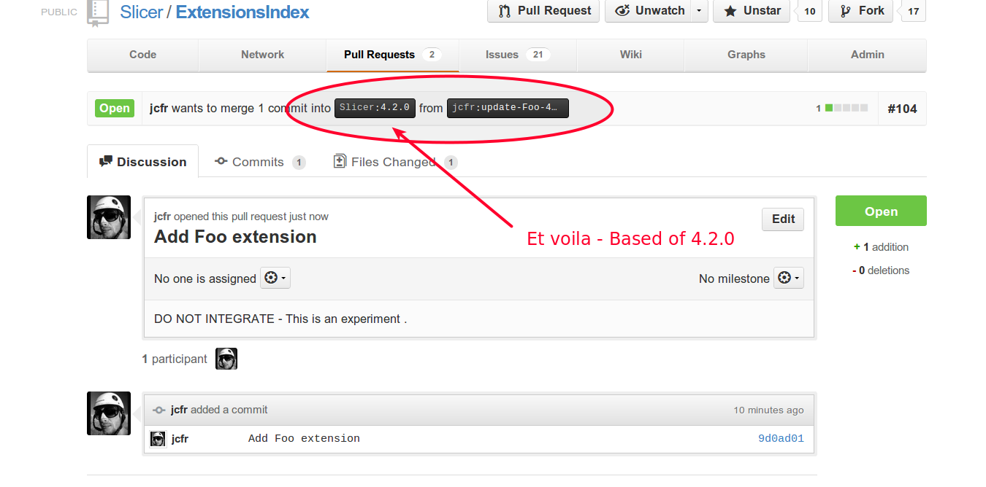Click the Unstar button

tap(751, 11)
